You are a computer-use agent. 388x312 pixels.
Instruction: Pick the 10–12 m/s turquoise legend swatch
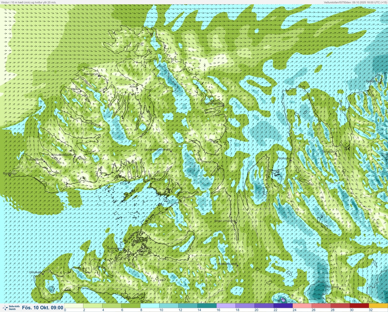(169, 306)
